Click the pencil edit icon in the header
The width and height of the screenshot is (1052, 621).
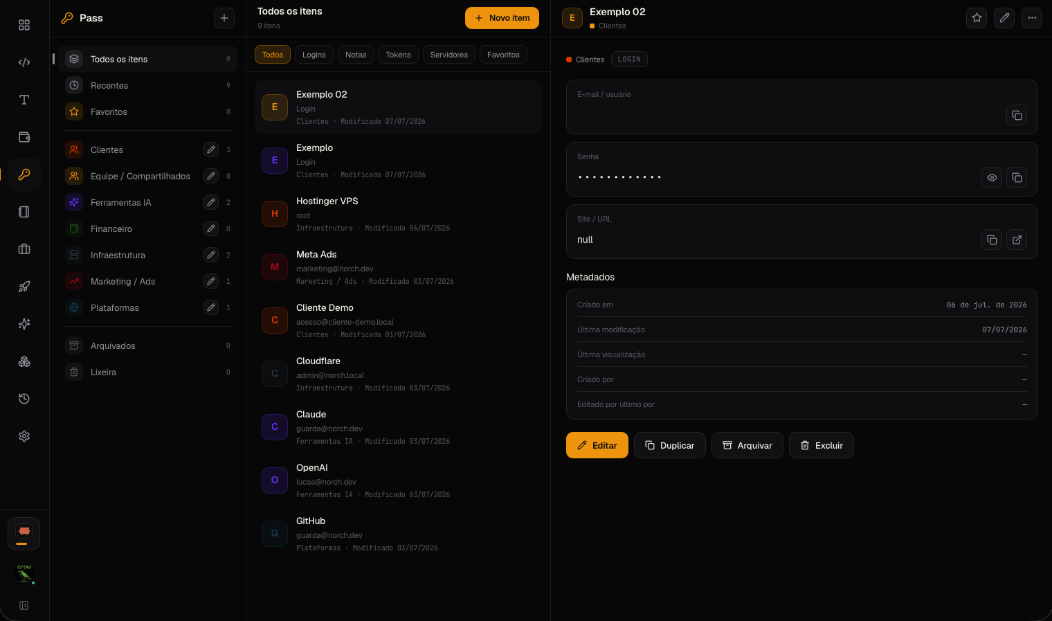(x=1004, y=18)
